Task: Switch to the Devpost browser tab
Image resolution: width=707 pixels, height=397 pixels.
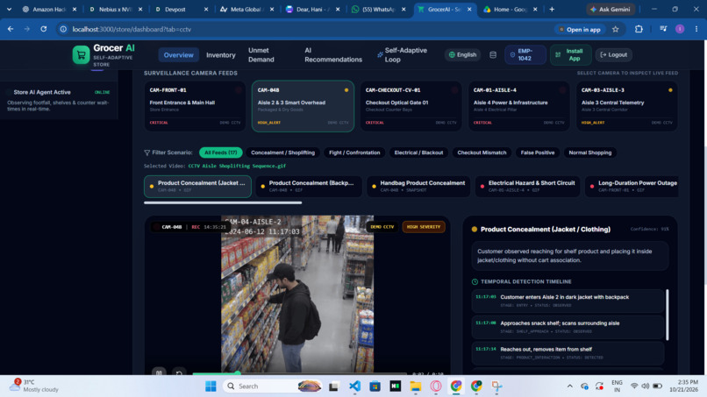Action: tap(182, 9)
